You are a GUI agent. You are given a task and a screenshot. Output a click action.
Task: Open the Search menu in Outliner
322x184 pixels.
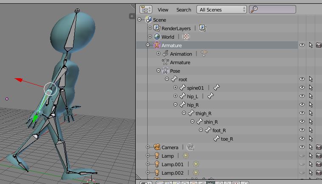tap(184, 10)
